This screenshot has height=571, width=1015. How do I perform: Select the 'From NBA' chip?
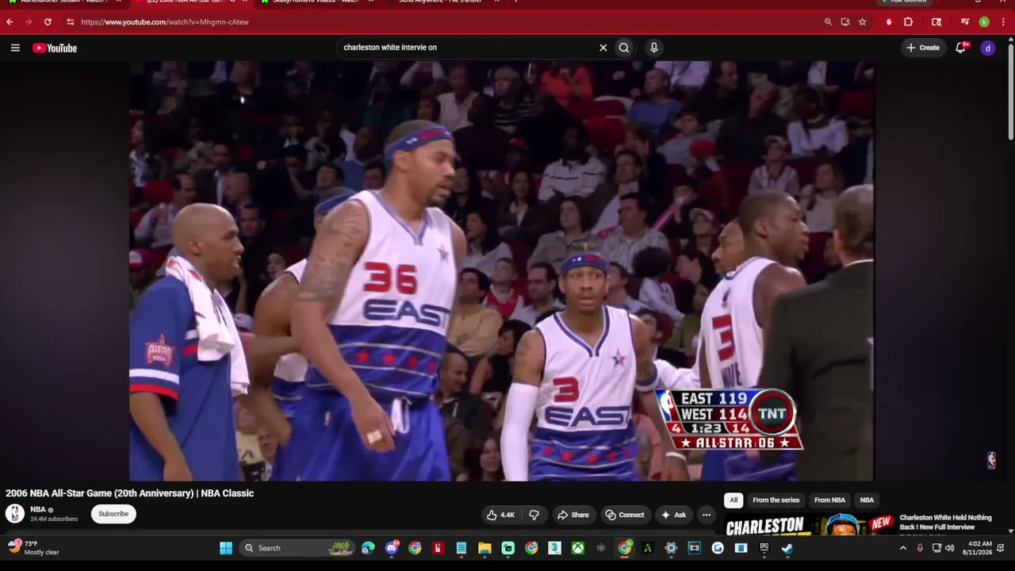(x=829, y=500)
